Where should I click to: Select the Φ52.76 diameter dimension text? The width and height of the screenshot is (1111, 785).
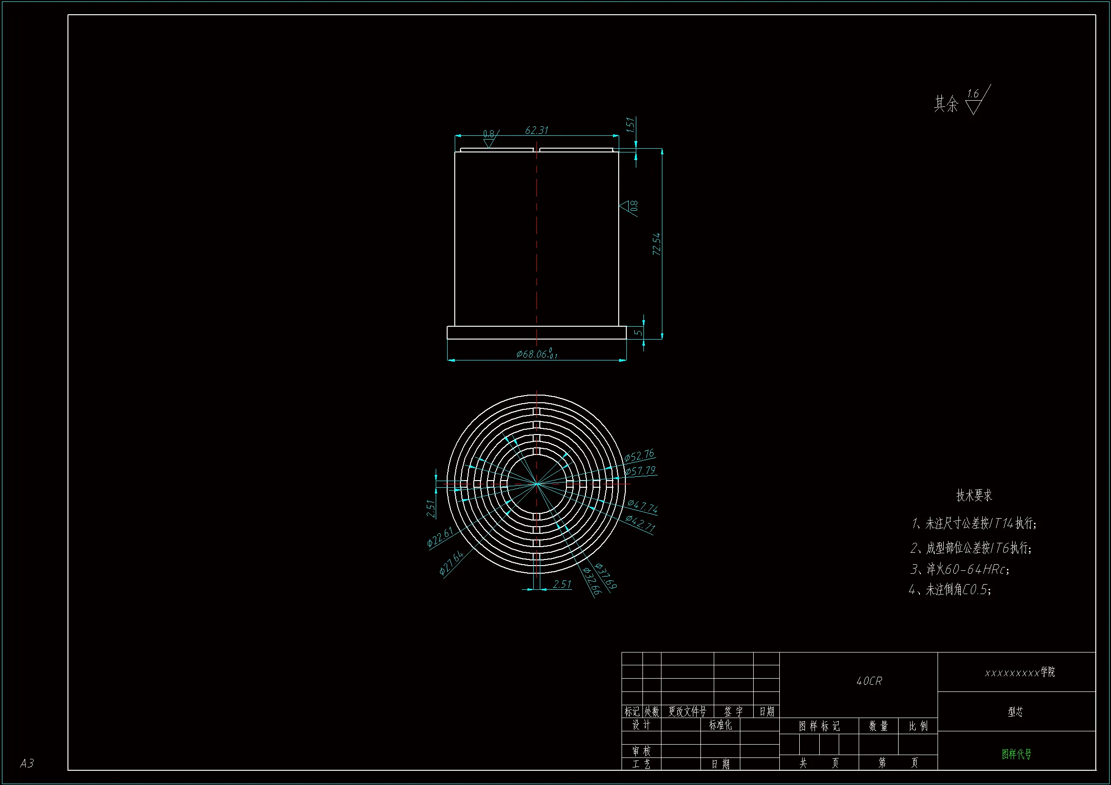pos(639,455)
